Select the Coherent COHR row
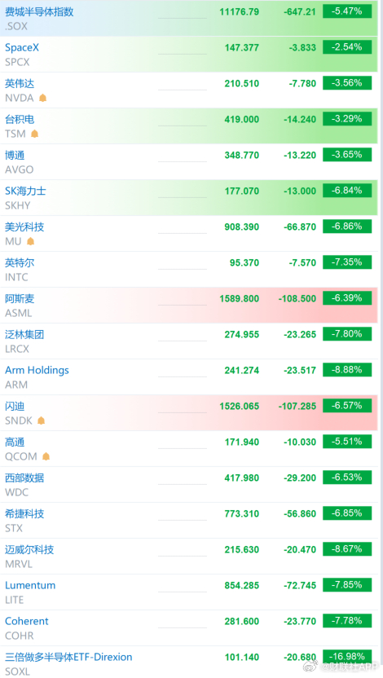Image resolution: width=383 pixels, height=678 pixels. pos(189,627)
